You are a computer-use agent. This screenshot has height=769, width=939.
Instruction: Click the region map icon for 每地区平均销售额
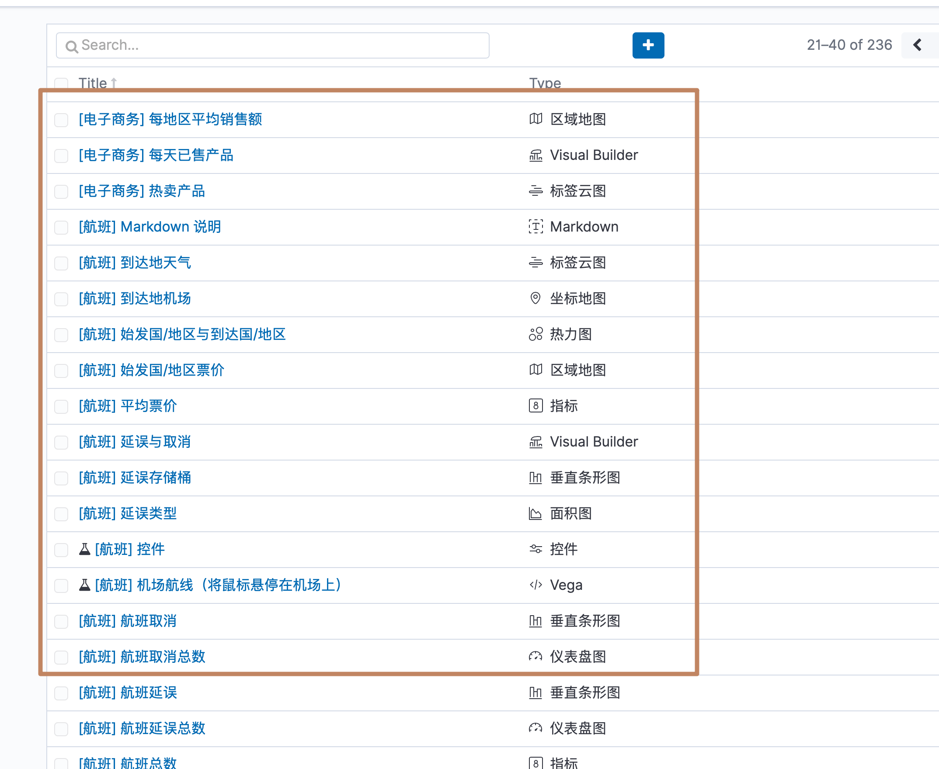(536, 119)
